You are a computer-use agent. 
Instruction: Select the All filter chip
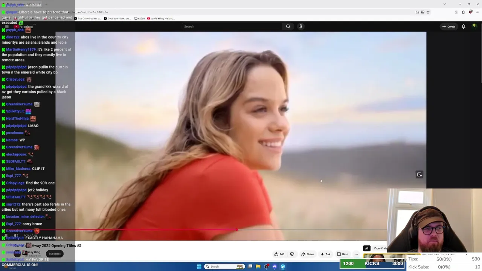[366, 248]
